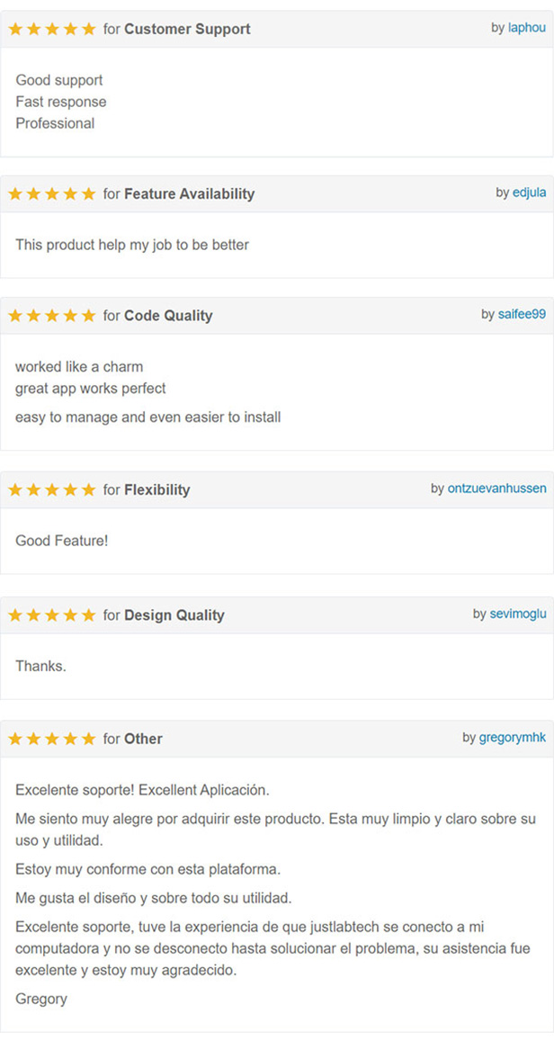Click the sevimoglu author link
554x1040 pixels.
pos(518,614)
